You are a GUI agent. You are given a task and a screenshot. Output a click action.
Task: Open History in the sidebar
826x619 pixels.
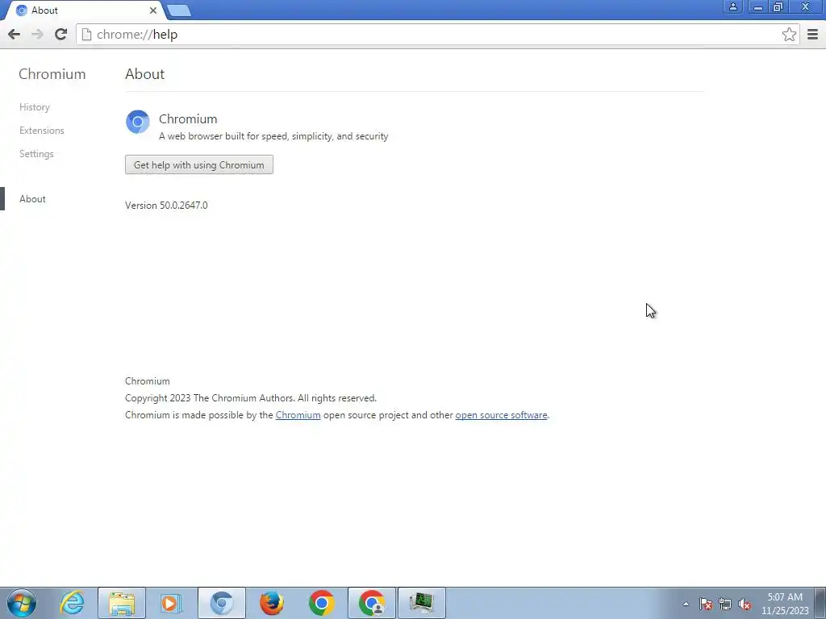35,107
